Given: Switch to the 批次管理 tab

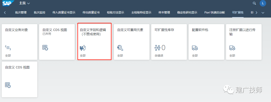Looking at the screenshot, I should [x=21, y=13].
